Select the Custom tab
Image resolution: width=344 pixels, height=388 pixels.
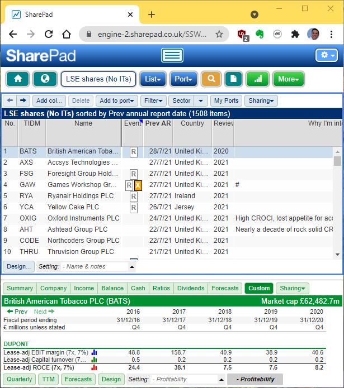(259, 288)
